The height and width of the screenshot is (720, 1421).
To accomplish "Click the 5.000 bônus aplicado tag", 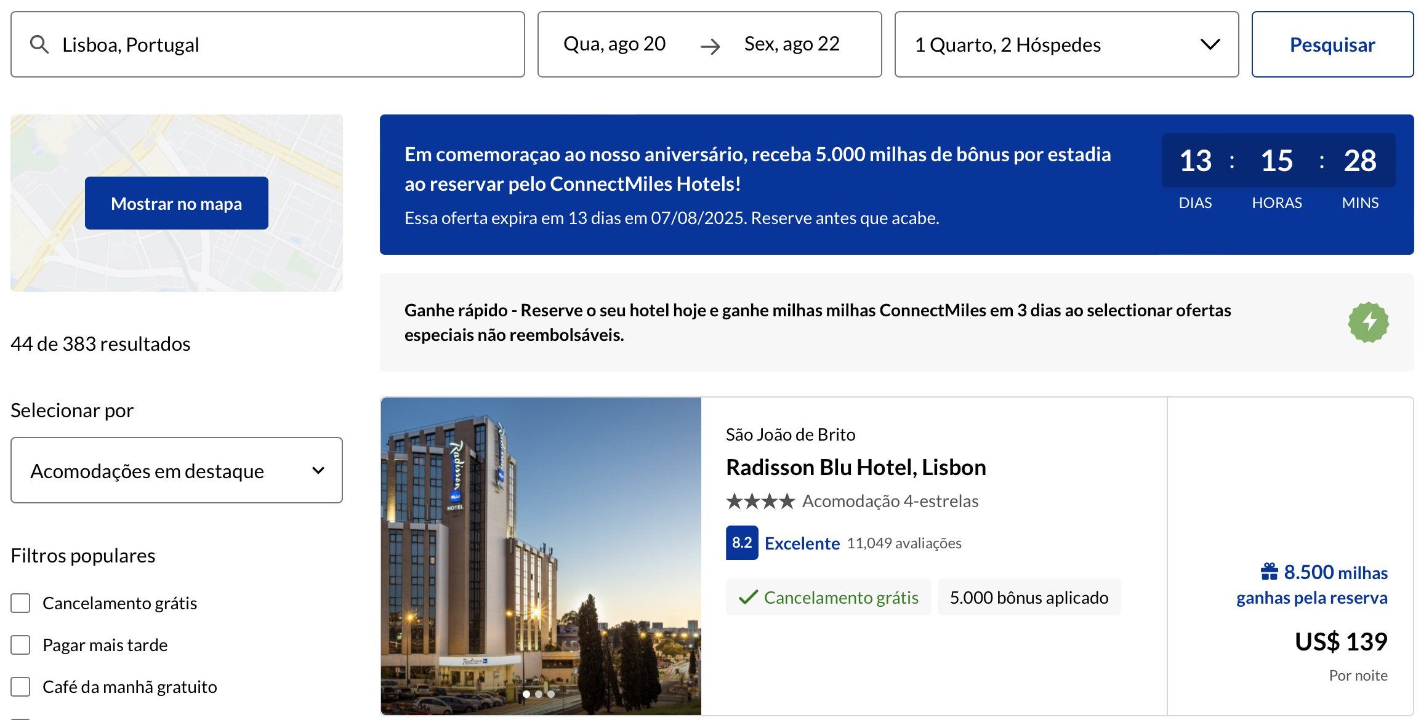I will 1029,598.
